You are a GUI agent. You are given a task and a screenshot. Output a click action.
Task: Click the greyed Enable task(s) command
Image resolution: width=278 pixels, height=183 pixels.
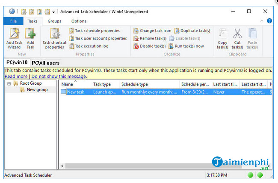point(185,38)
